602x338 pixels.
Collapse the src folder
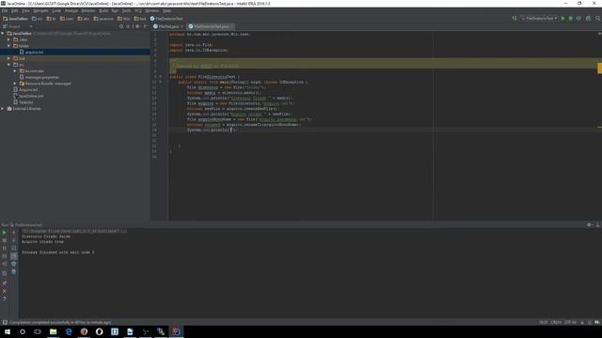pos(8,65)
